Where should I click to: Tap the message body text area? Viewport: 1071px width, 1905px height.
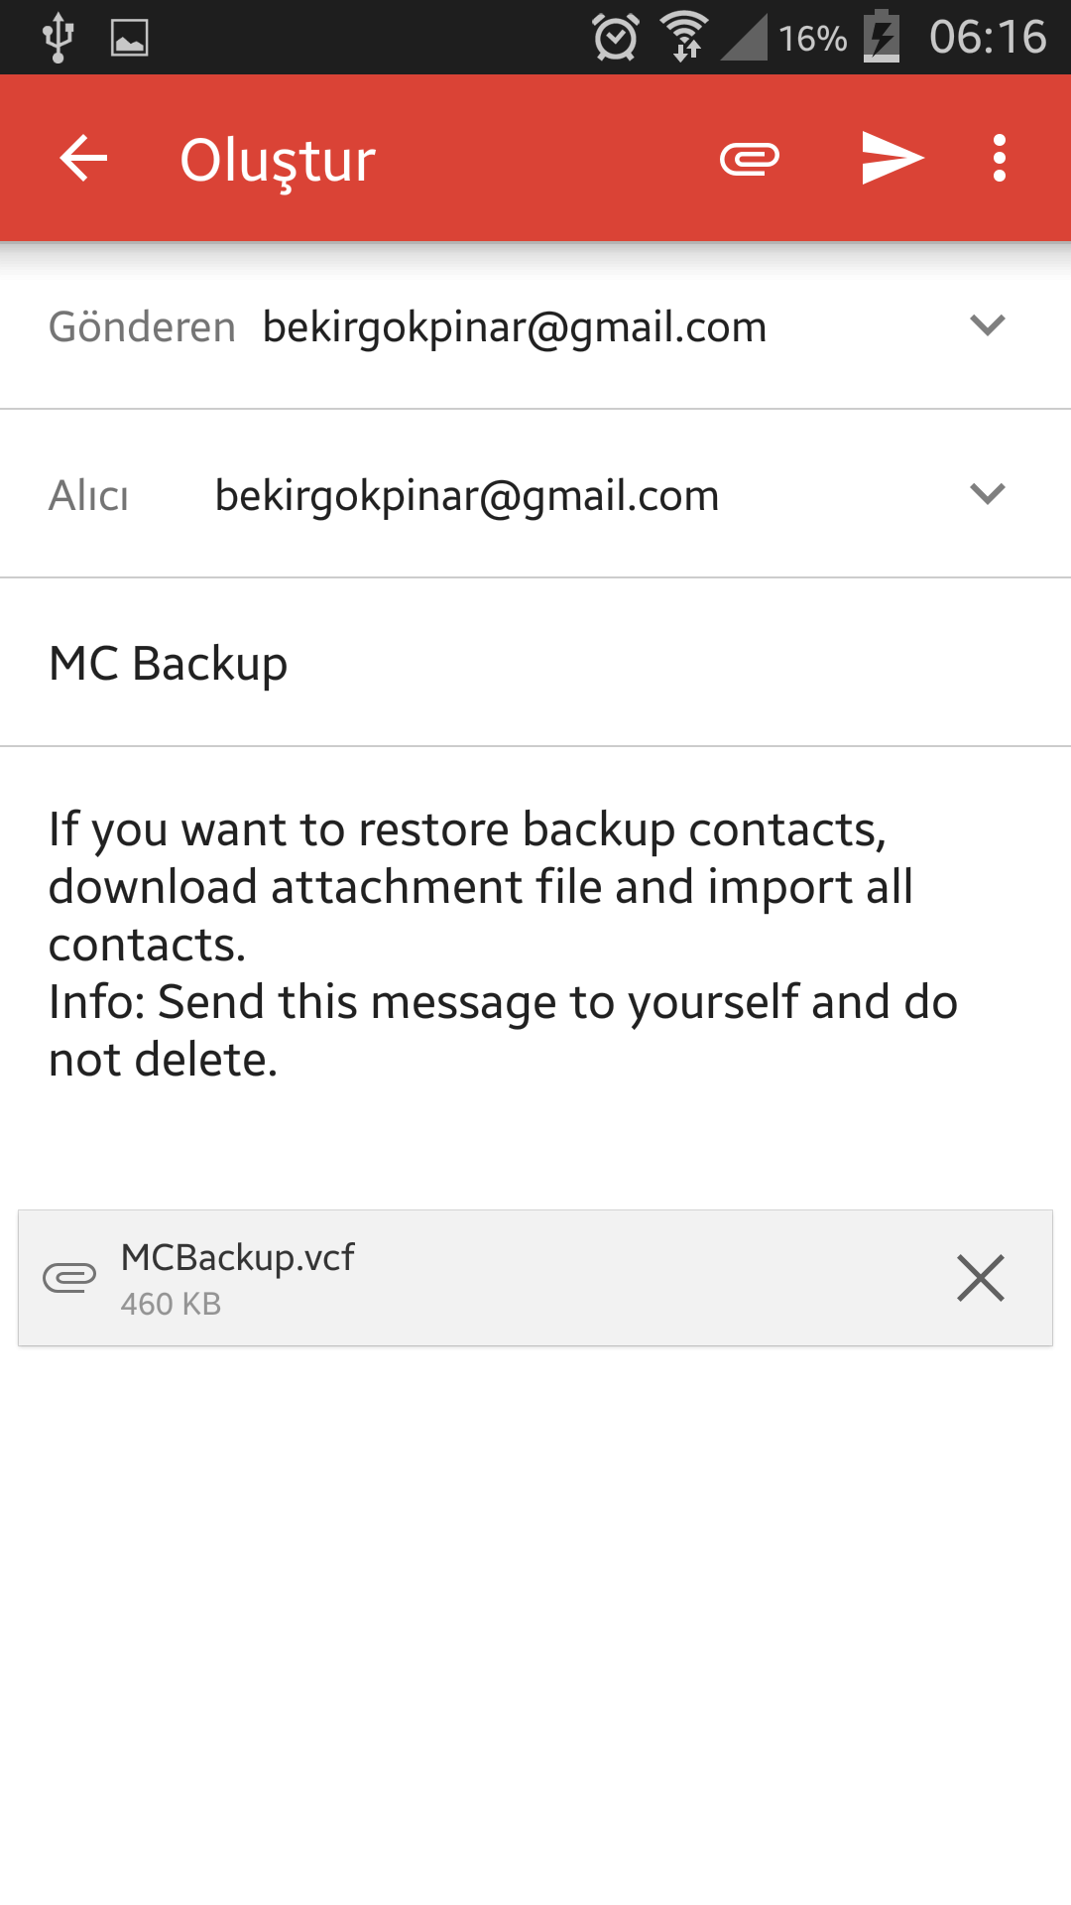tap(503, 944)
